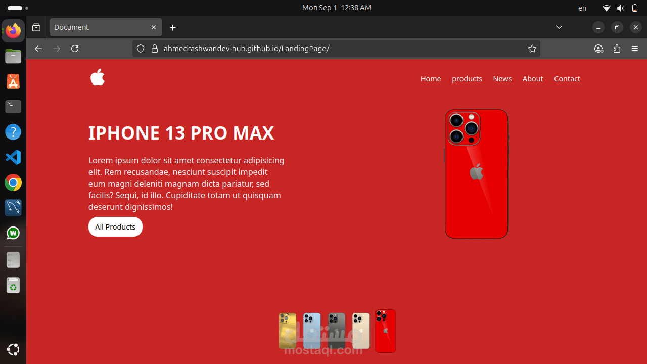The image size is (647, 364).
Task: Click the Lorem ipsum description paragraph
Action: click(187, 184)
